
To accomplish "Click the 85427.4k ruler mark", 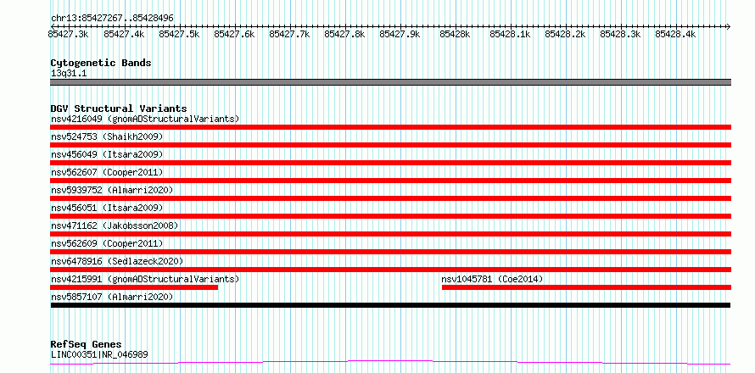I will tap(124, 34).
